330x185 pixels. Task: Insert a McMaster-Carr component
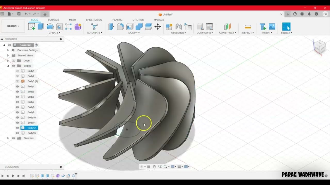(x=263, y=26)
